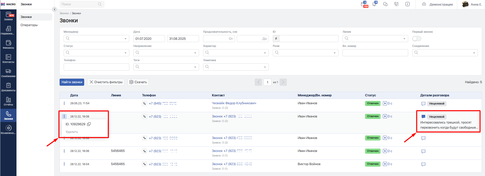Image resolution: width=485 pixels, height=176 pixels.
Task: Open the notifications bell icon
Action: click(374, 4)
